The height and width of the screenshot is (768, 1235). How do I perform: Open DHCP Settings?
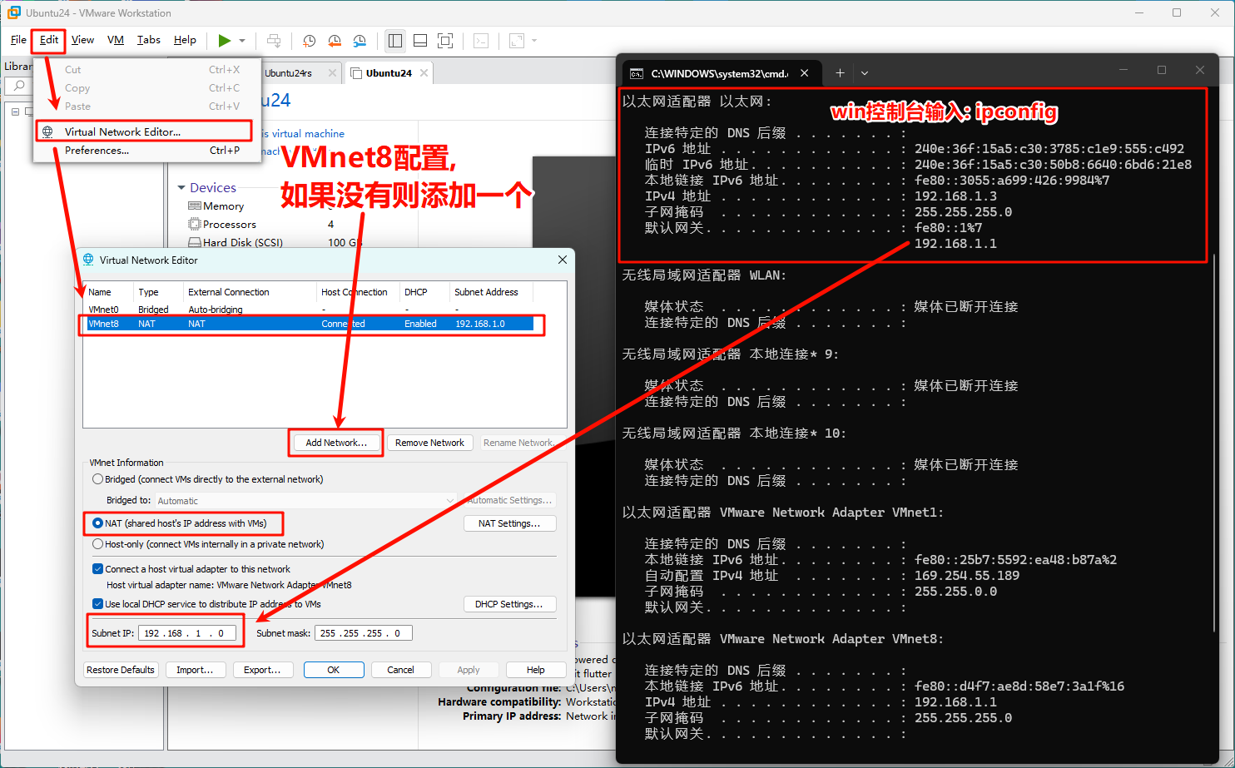pyautogui.click(x=509, y=604)
